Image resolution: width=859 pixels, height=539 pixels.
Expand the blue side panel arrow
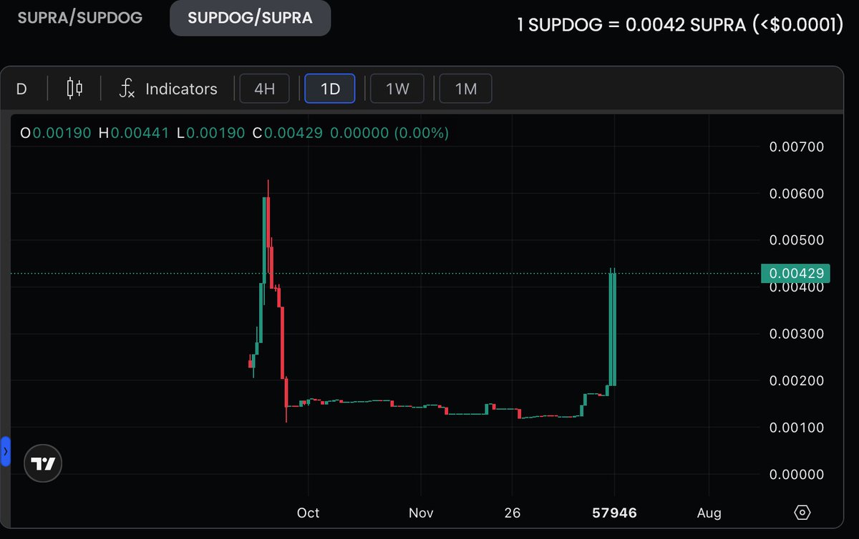[6, 452]
